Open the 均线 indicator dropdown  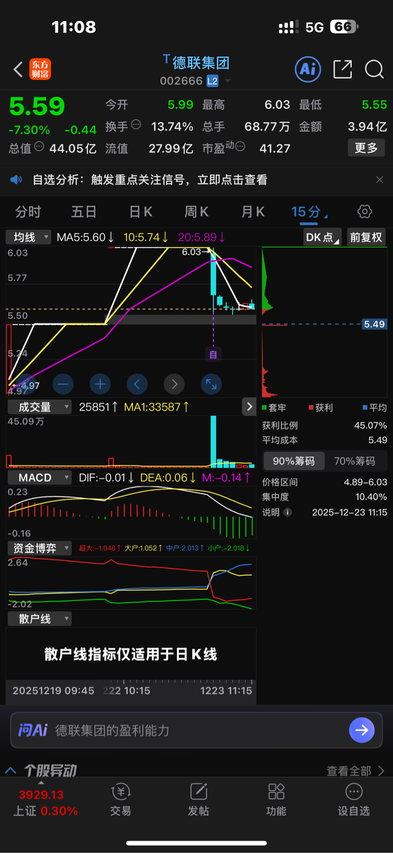coord(29,237)
